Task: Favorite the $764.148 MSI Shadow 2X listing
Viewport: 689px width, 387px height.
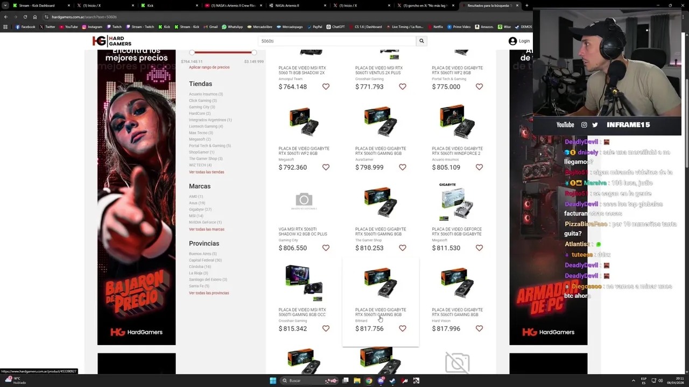Action: click(x=326, y=87)
